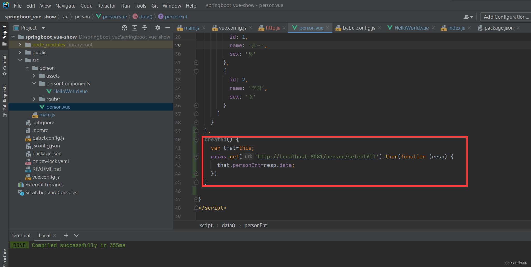The height and width of the screenshot is (267, 531).
Task: Toggle fold marker at line 39
Action: click(x=196, y=131)
